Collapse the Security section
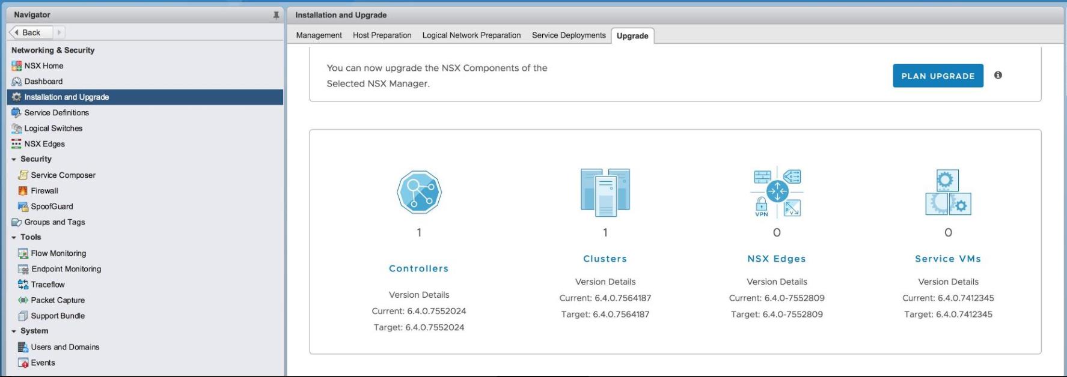1067x377 pixels. 14,160
